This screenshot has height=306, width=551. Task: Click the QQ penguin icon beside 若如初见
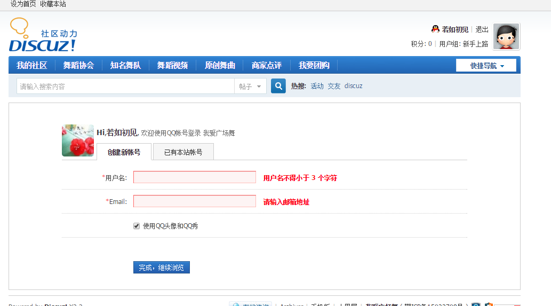click(x=435, y=29)
